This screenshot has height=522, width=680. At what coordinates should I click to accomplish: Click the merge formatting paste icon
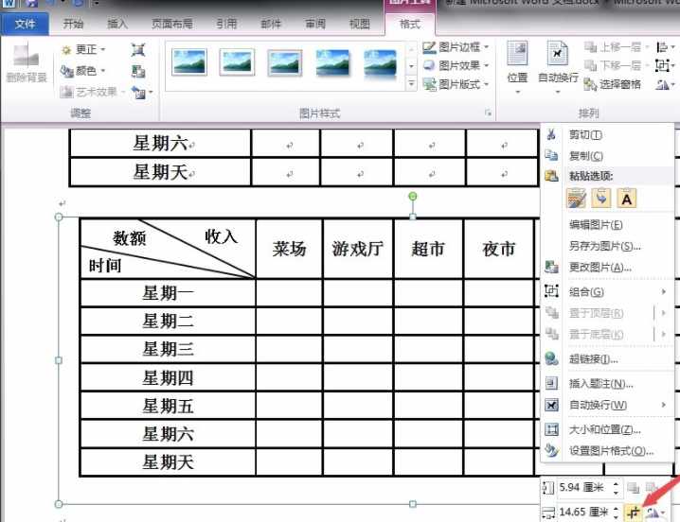pyautogui.click(x=601, y=199)
